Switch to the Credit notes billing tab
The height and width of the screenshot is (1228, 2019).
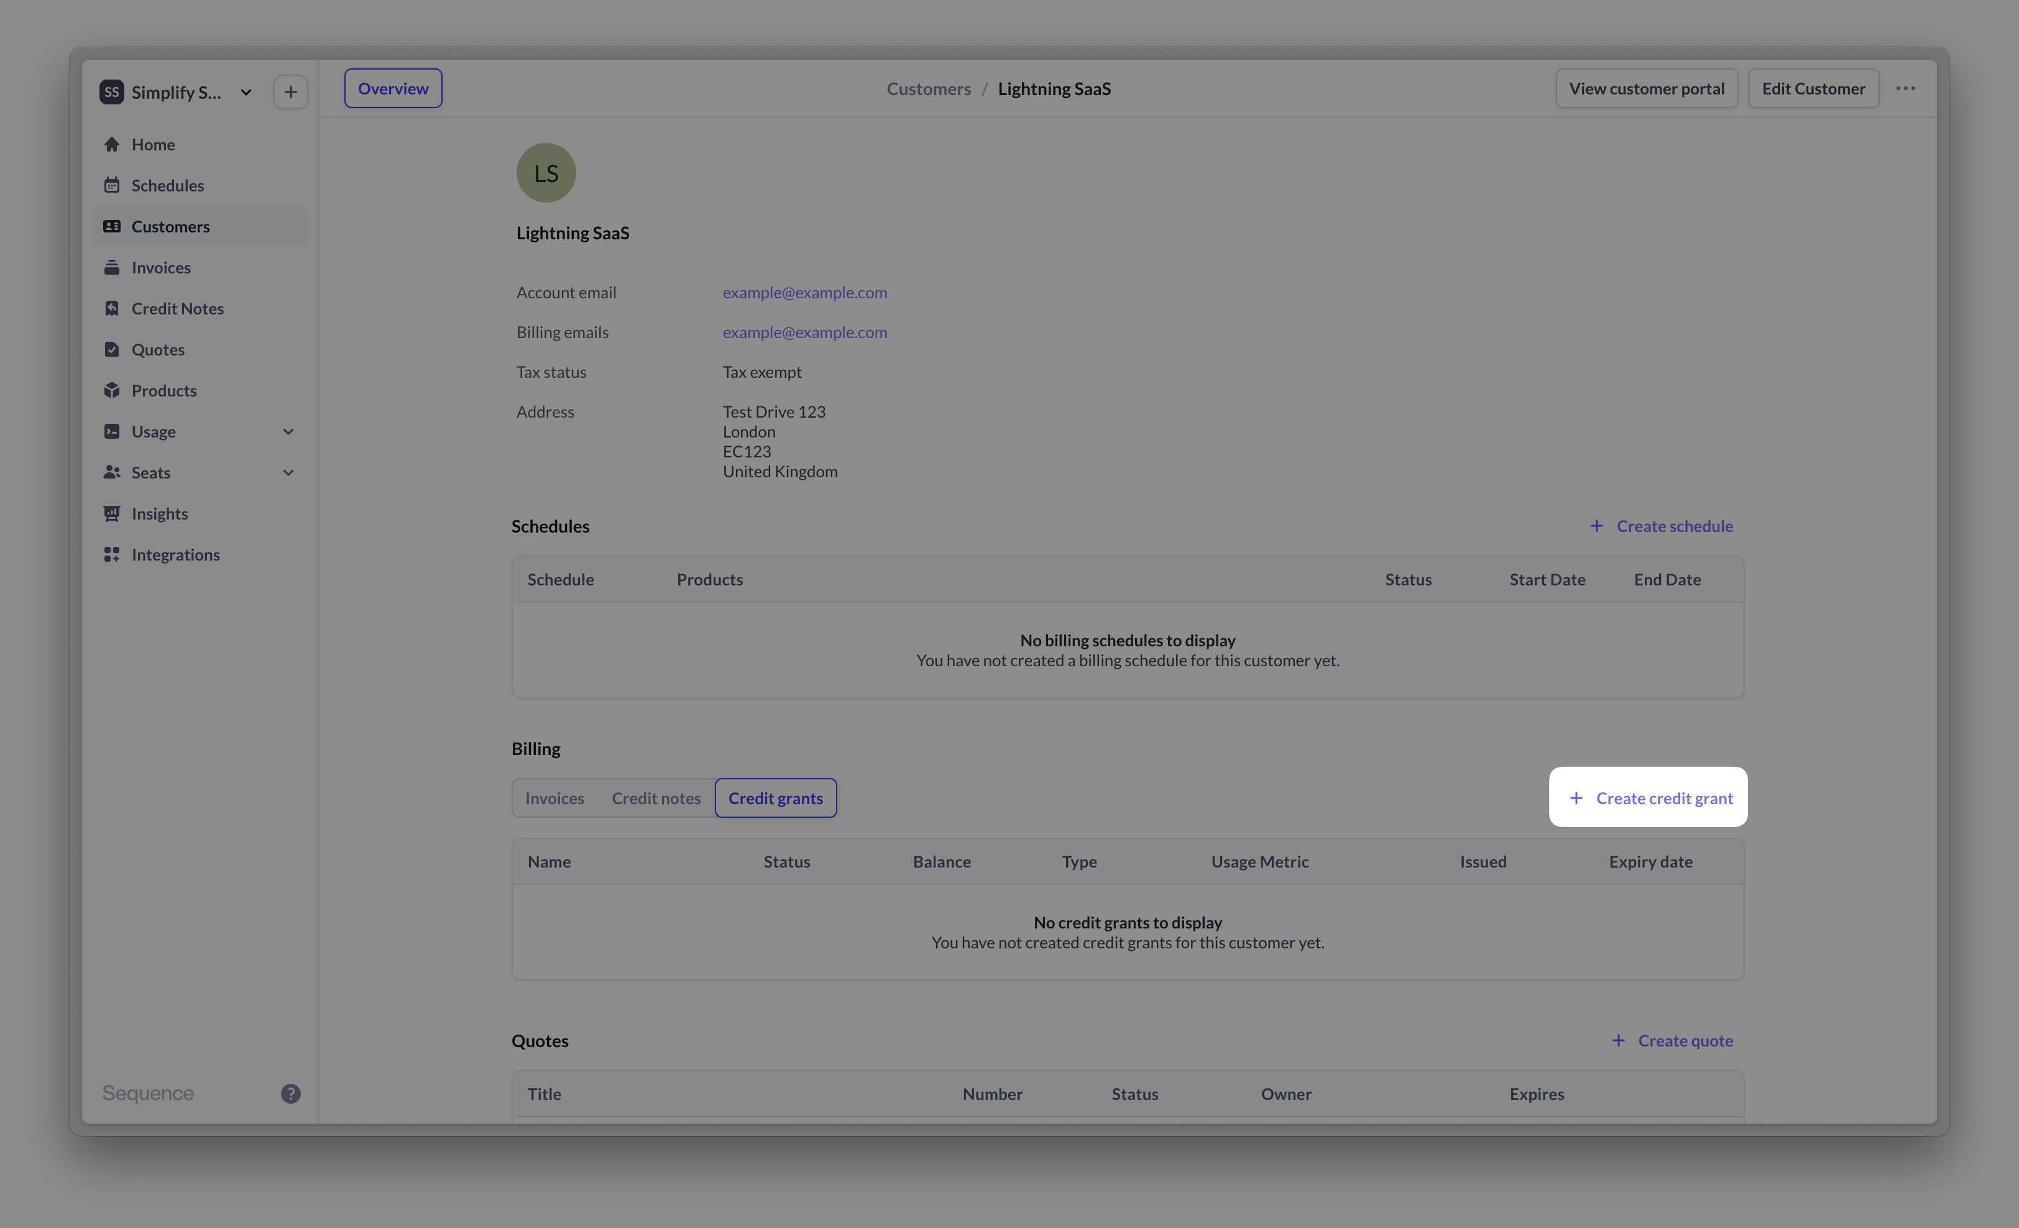pyautogui.click(x=656, y=798)
